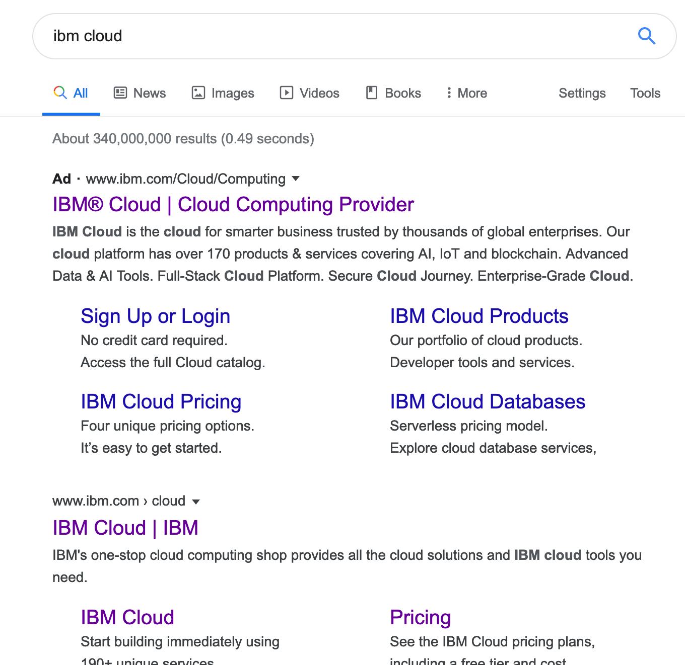
Task: Open the IBM Cloud | IBM organic result
Action: pyautogui.click(x=125, y=528)
